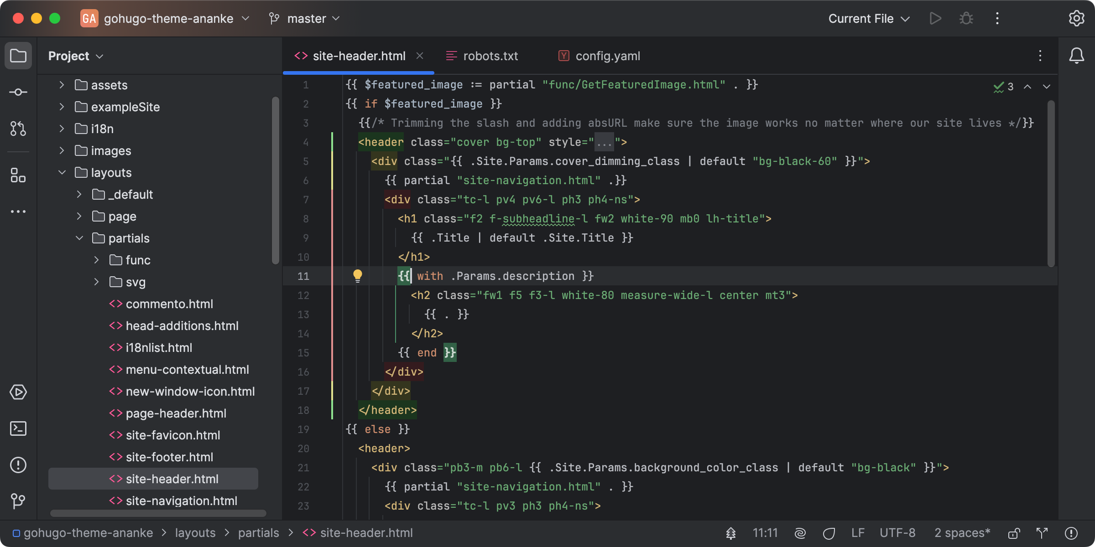This screenshot has height=547, width=1095.
Task: Click the intention lightbulb on line 11
Action: pyautogui.click(x=358, y=276)
